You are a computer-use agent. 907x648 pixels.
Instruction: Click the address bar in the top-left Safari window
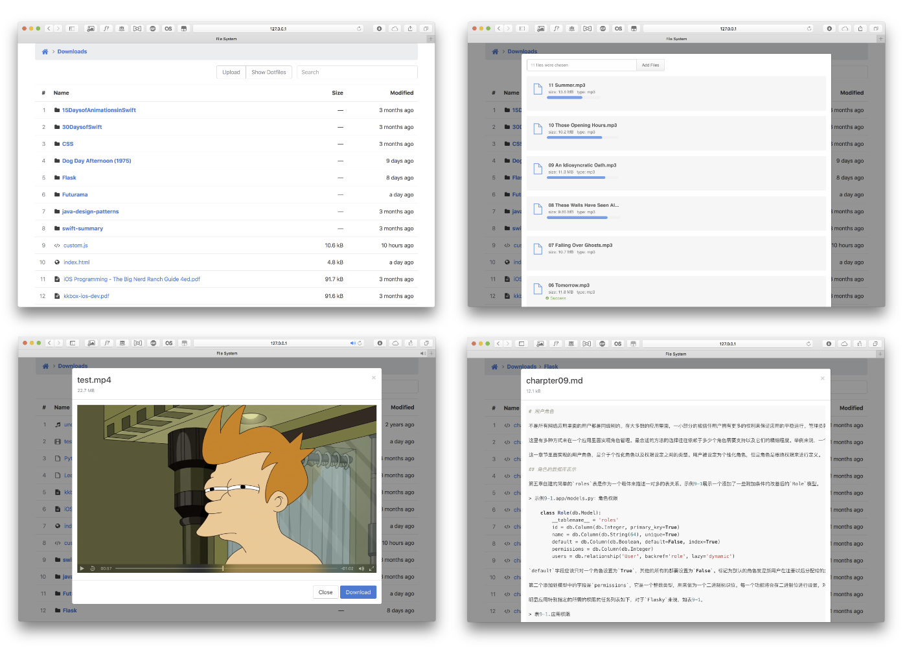(x=278, y=29)
